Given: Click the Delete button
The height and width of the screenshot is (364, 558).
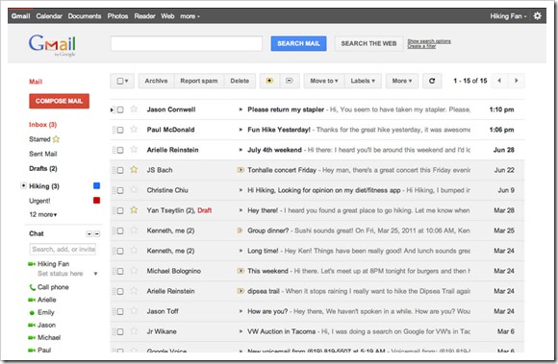Looking at the screenshot, I should click(x=240, y=81).
